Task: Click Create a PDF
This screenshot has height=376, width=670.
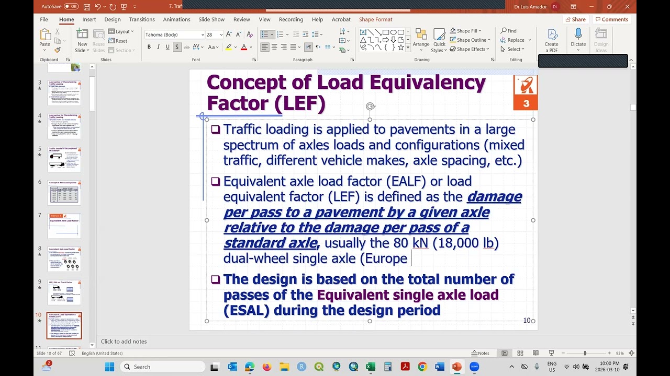Action: 552,40
